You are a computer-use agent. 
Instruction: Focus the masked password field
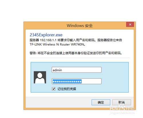[77, 81]
